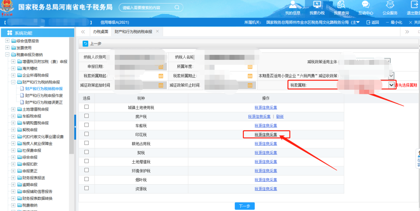Image resolution: width=420 pixels, height=211 pixels.
Task: Open 互动中心 chat icon
Action: [x=366, y=5]
